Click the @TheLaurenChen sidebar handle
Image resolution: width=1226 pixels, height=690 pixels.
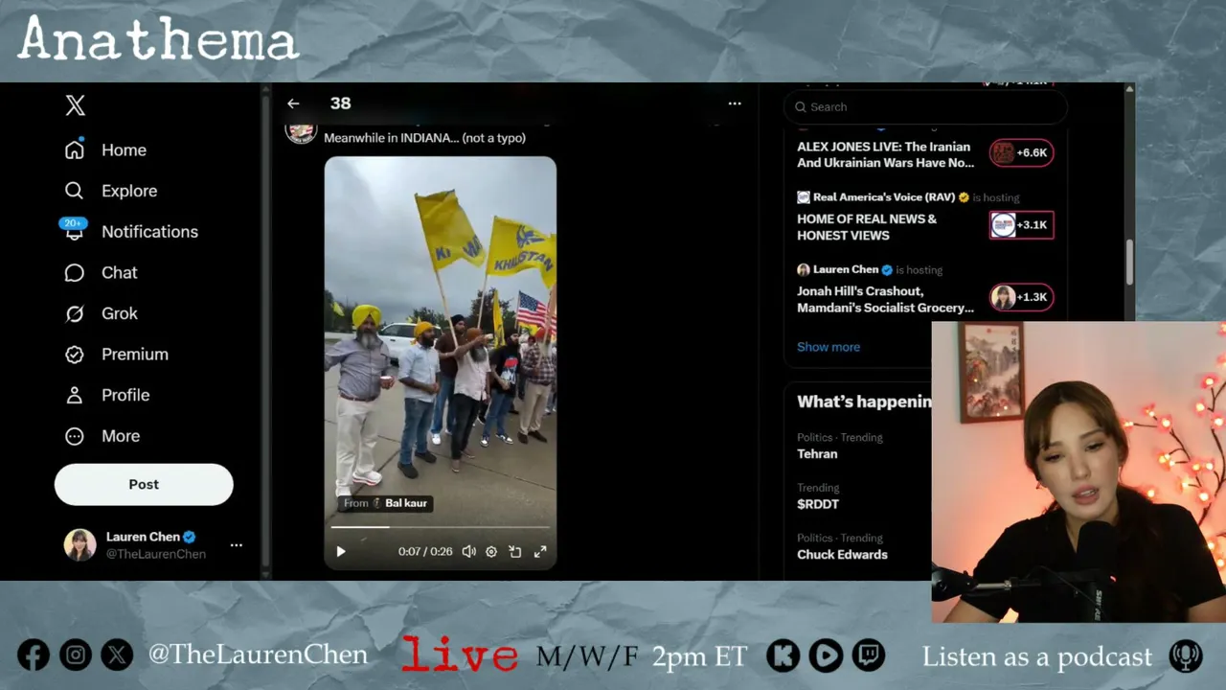pos(156,554)
